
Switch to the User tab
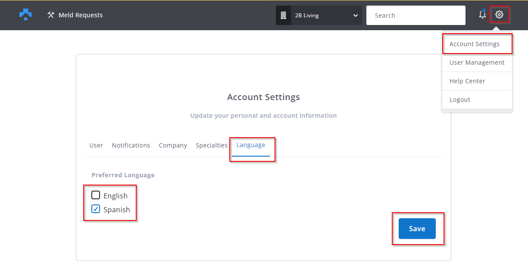(96, 145)
